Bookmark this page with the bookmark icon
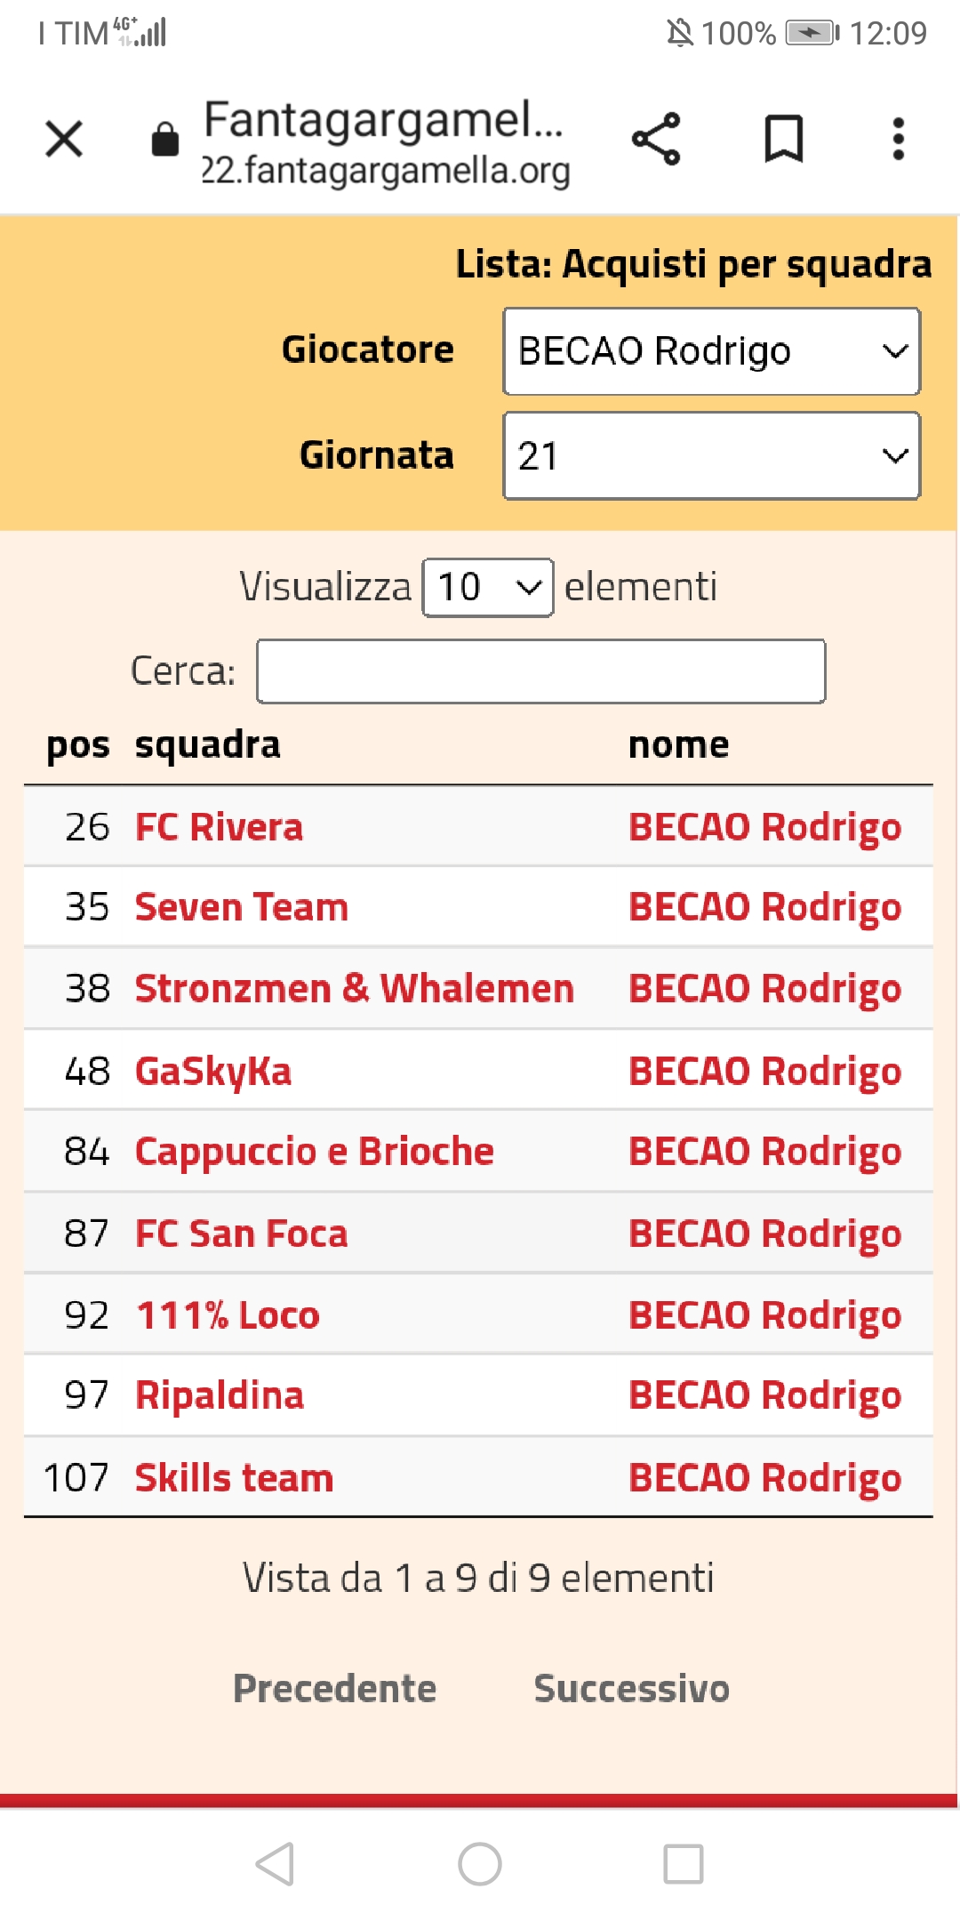 (783, 140)
